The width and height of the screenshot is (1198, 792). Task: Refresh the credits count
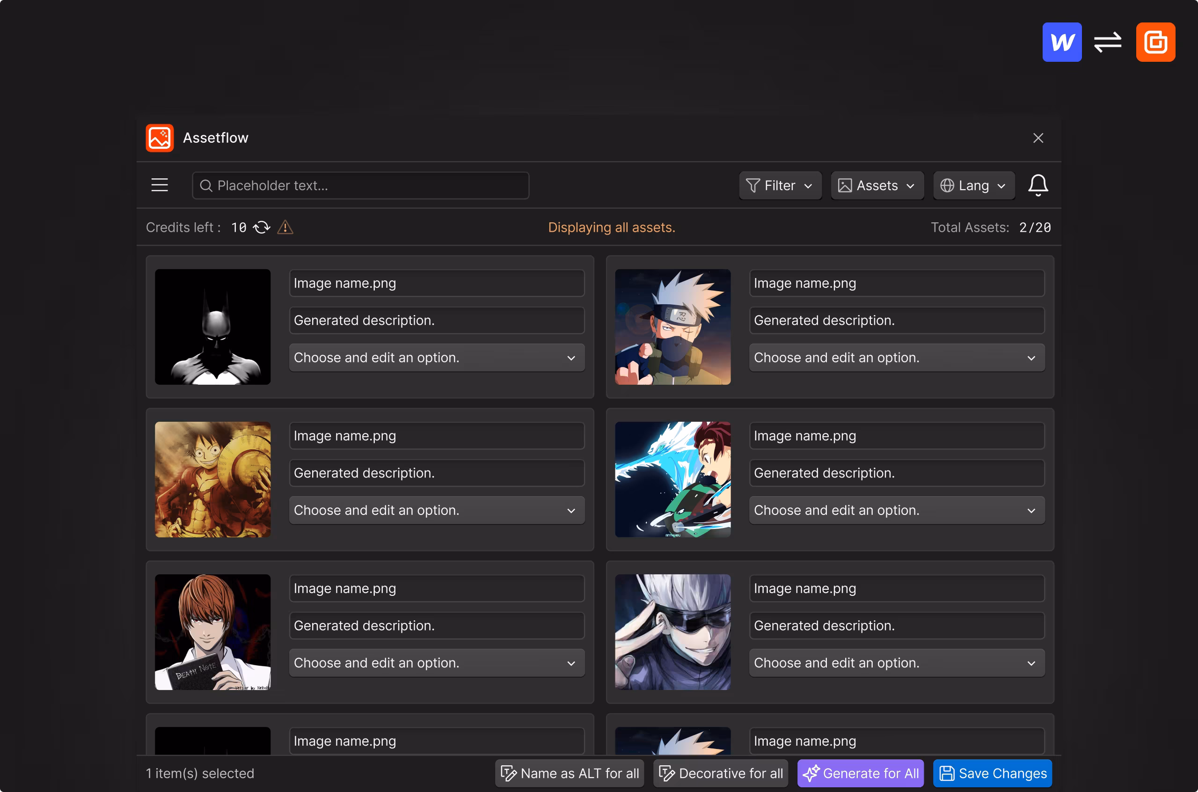point(262,227)
